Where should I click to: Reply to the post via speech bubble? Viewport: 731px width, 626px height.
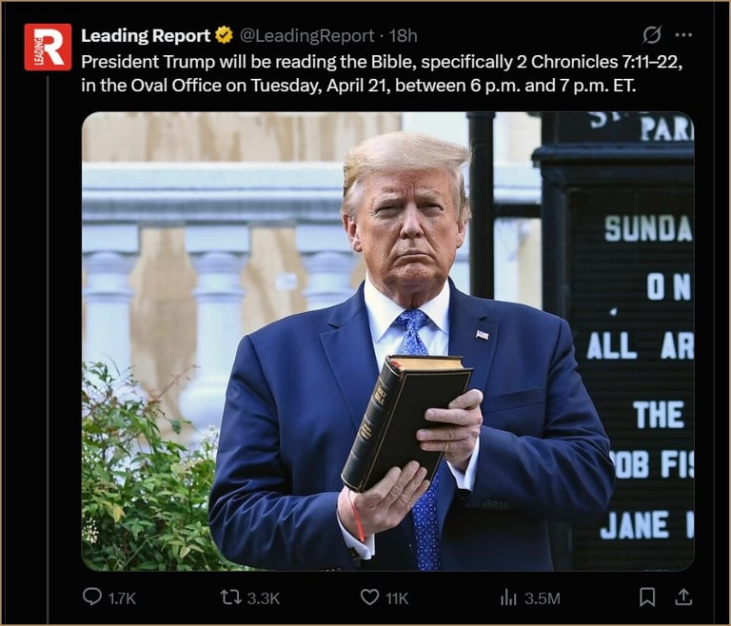click(x=91, y=597)
